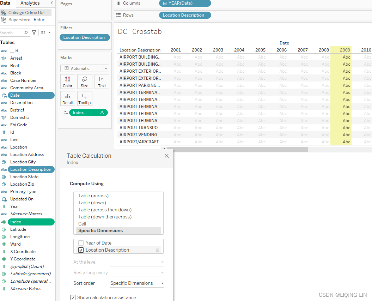Select the Color mark icon

pyautogui.click(x=67, y=82)
